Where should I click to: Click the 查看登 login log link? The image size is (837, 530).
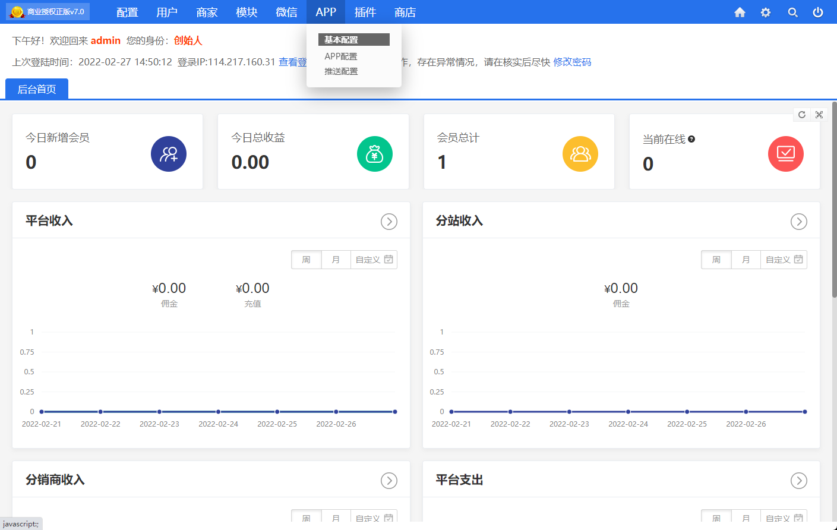(x=293, y=62)
